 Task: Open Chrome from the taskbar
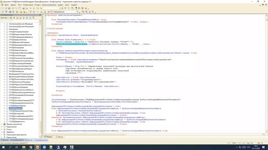(x=31, y=147)
